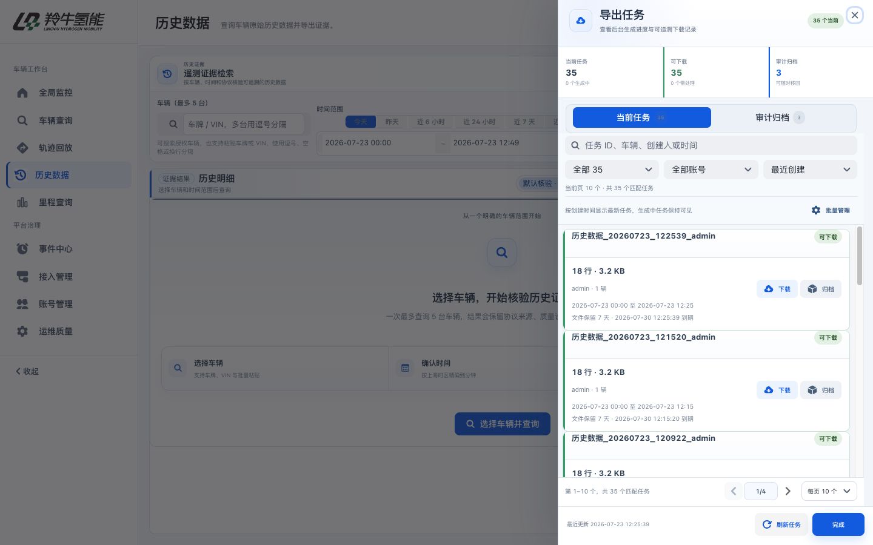Click the 当前任务 35 summary card
This screenshot has height=545, width=873.
610,72
